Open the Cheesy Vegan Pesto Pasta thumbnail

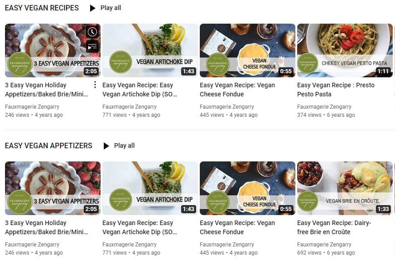(x=345, y=50)
